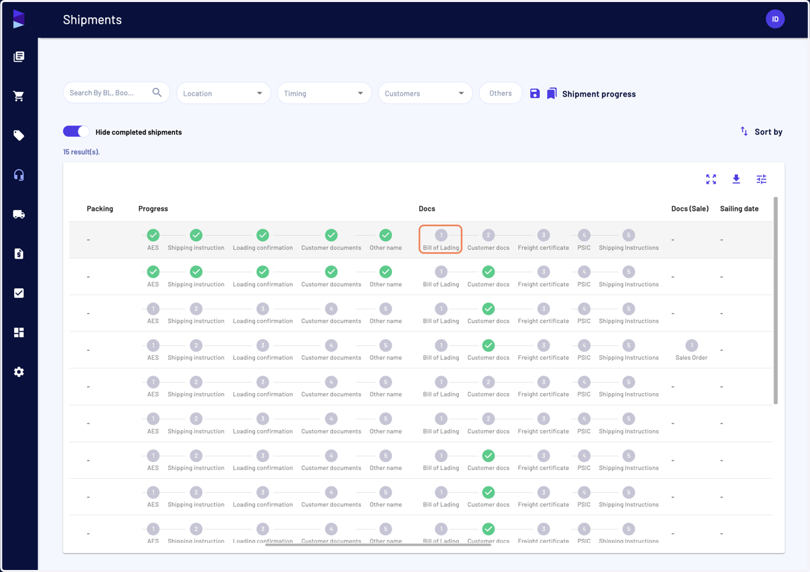Toggle Hide completed shipments switch
This screenshot has height=572, width=810.
(x=76, y=132)
